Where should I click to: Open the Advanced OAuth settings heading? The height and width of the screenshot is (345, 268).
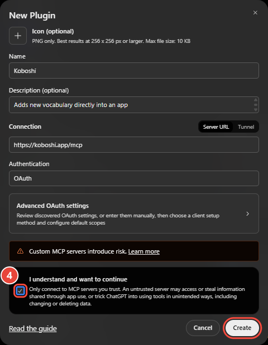pos(52,206)
